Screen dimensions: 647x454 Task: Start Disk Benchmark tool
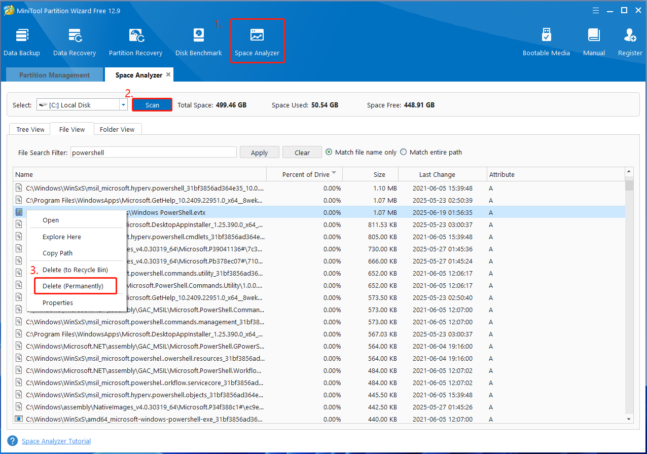click(199, 42)
